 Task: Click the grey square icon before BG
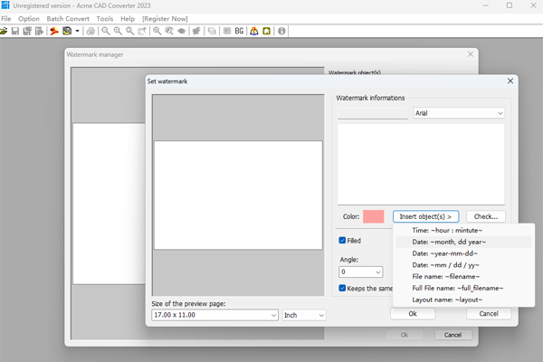tap(227, 31)
